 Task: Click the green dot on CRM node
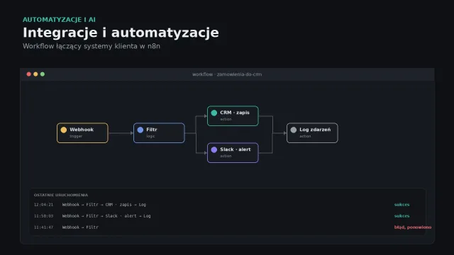pyautogui.click(x=214, y=113)
